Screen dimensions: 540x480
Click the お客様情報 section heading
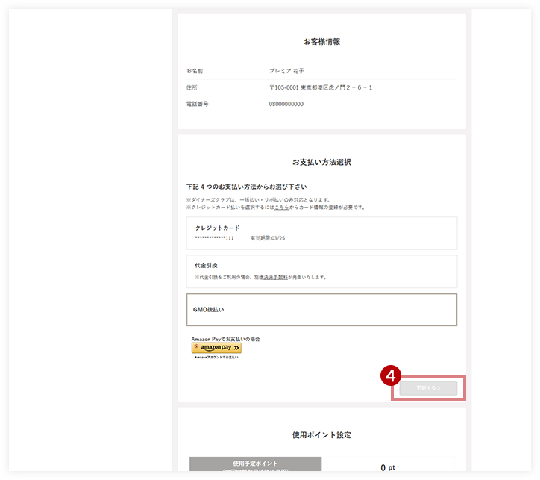point(321,42)
